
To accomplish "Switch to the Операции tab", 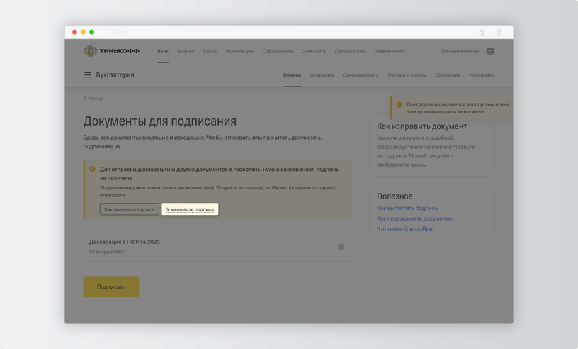I will (322, 75).
